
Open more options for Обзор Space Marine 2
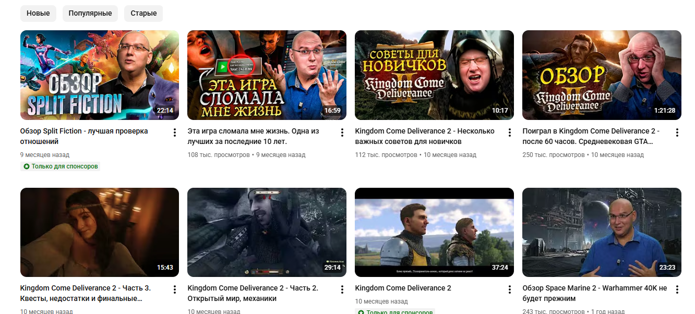677,289
